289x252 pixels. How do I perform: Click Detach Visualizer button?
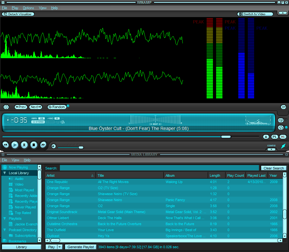(18, 14)
